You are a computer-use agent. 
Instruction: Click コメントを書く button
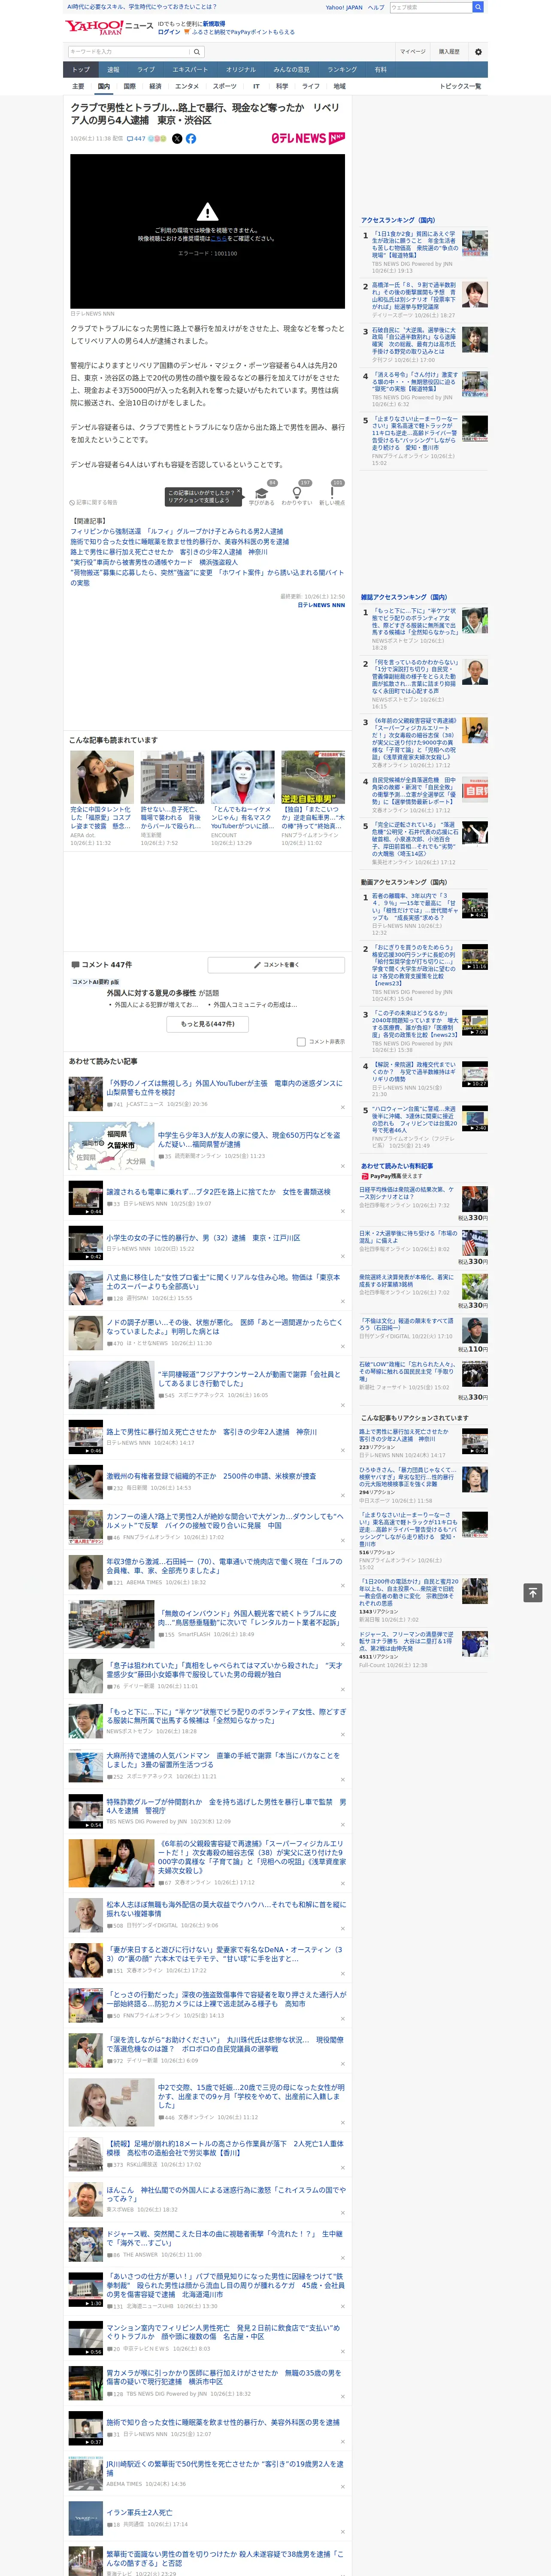[277, 965]
